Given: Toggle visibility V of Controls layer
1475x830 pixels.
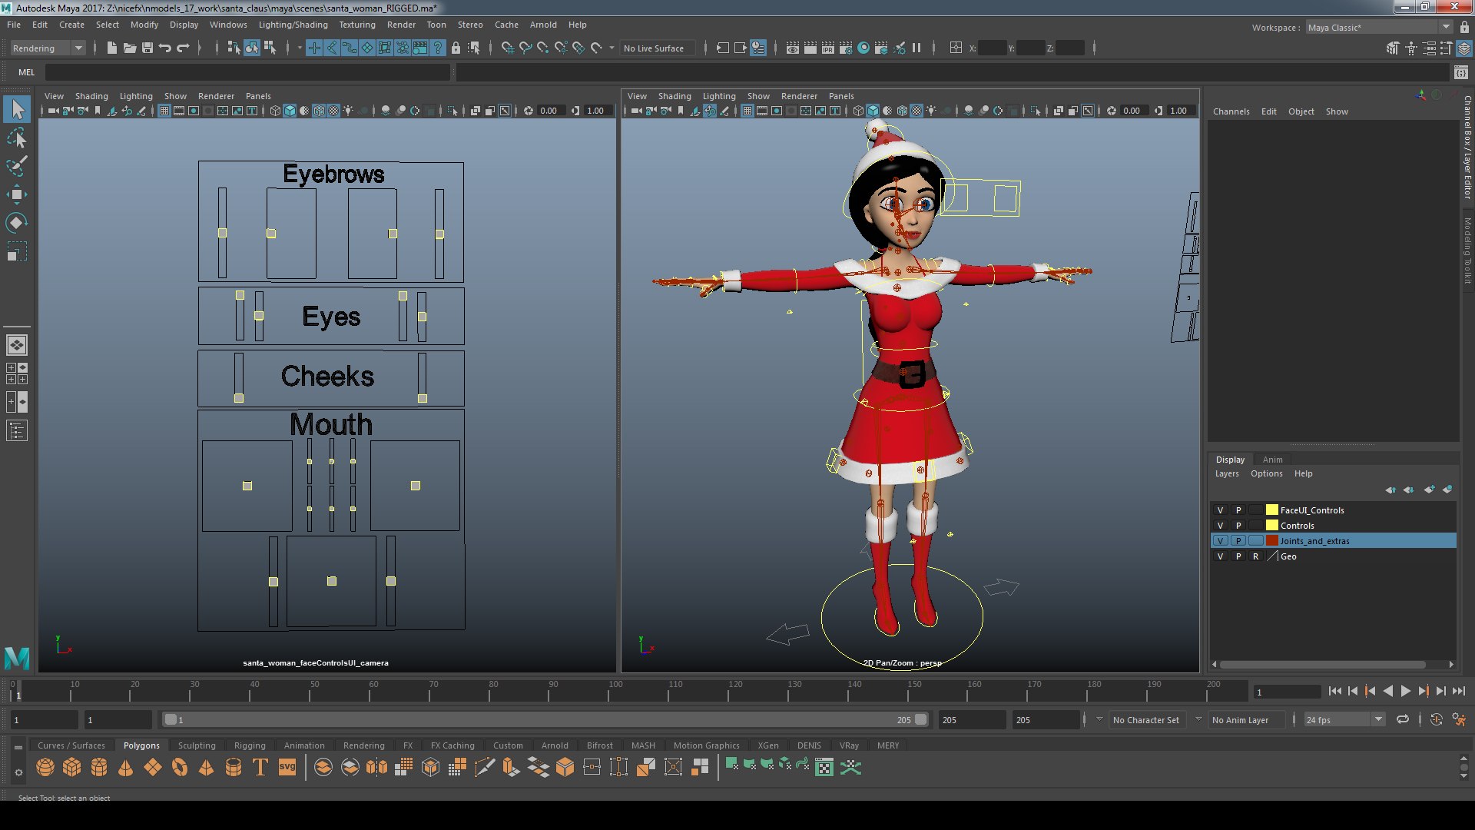Looking at the screenshot, I should [x=1220, y=526].
